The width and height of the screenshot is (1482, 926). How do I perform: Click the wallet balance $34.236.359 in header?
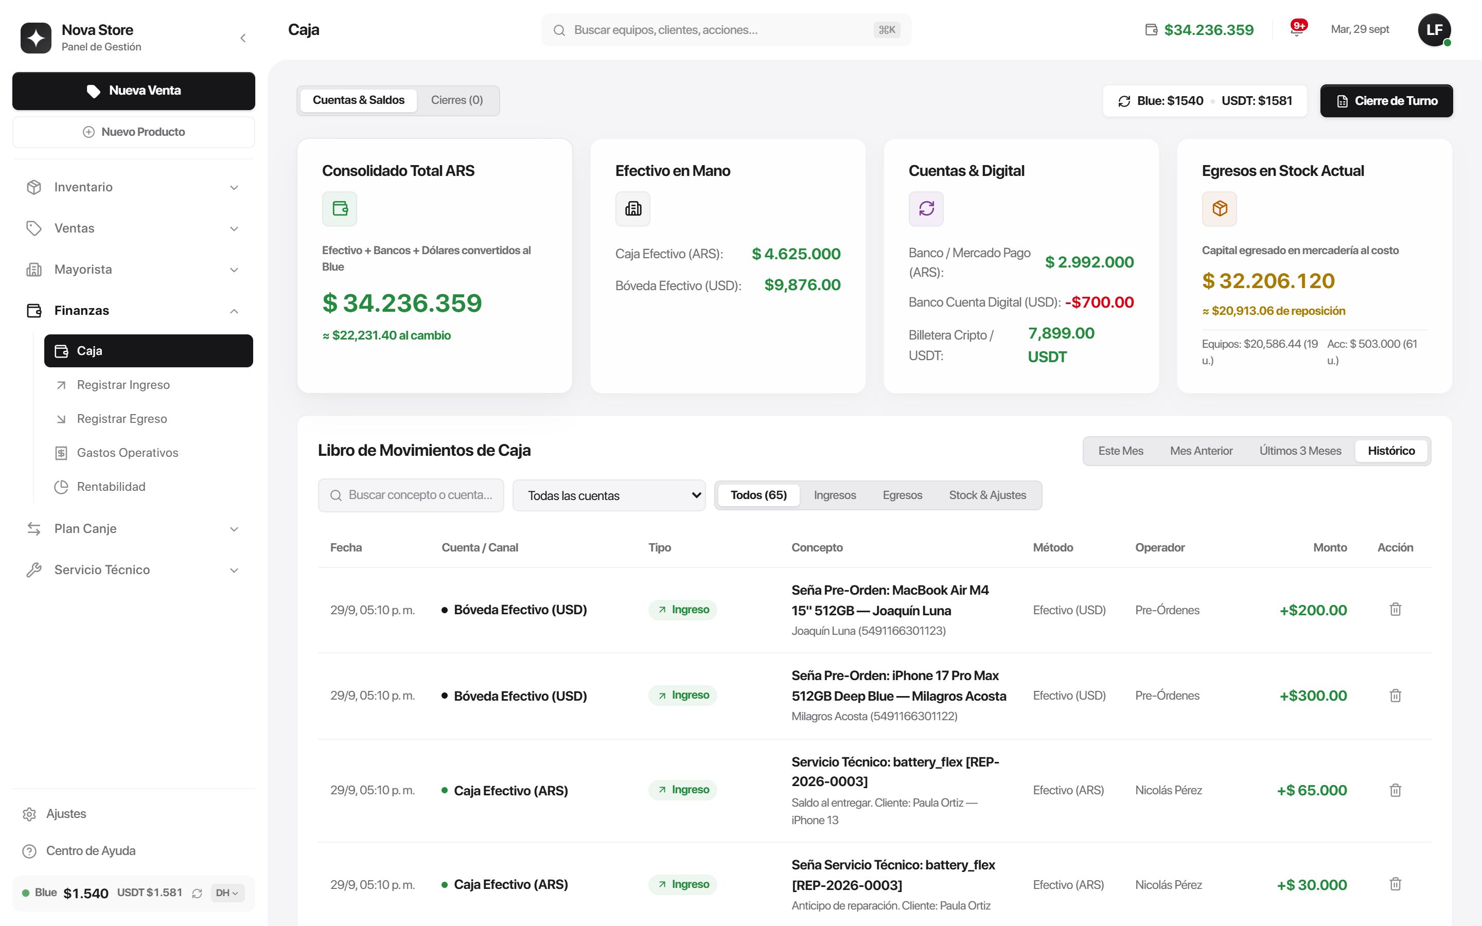point(1199,29)
